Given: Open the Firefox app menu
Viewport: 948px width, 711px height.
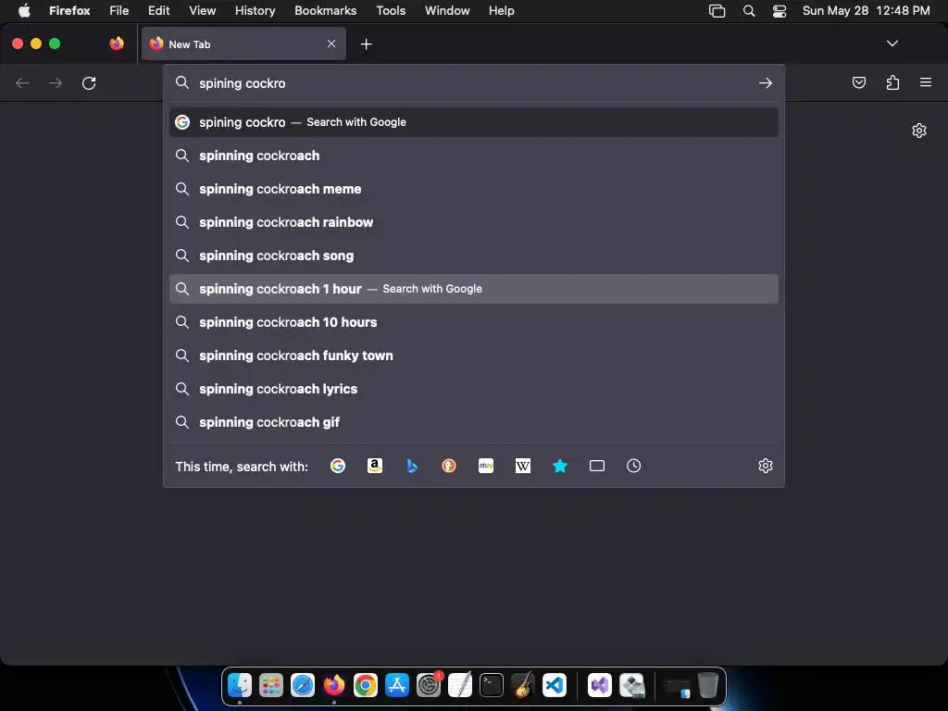Looking at the screenshot, I should point(69,11).
